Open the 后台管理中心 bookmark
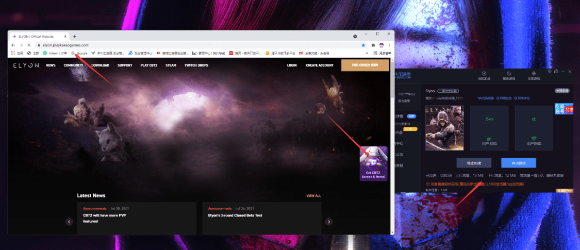The image size is (580, 250). pyautogui.click(x=141, y=53)
